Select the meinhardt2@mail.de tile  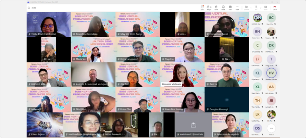pos(193,125)
